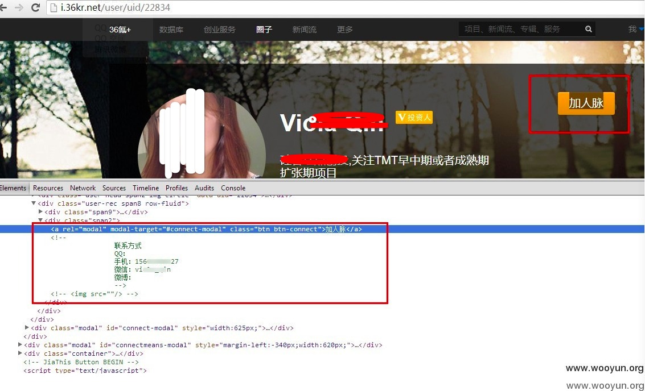The image size is (645, 391).
Task: Switch to the Audits devtools tab
Action: click(204, 188)
